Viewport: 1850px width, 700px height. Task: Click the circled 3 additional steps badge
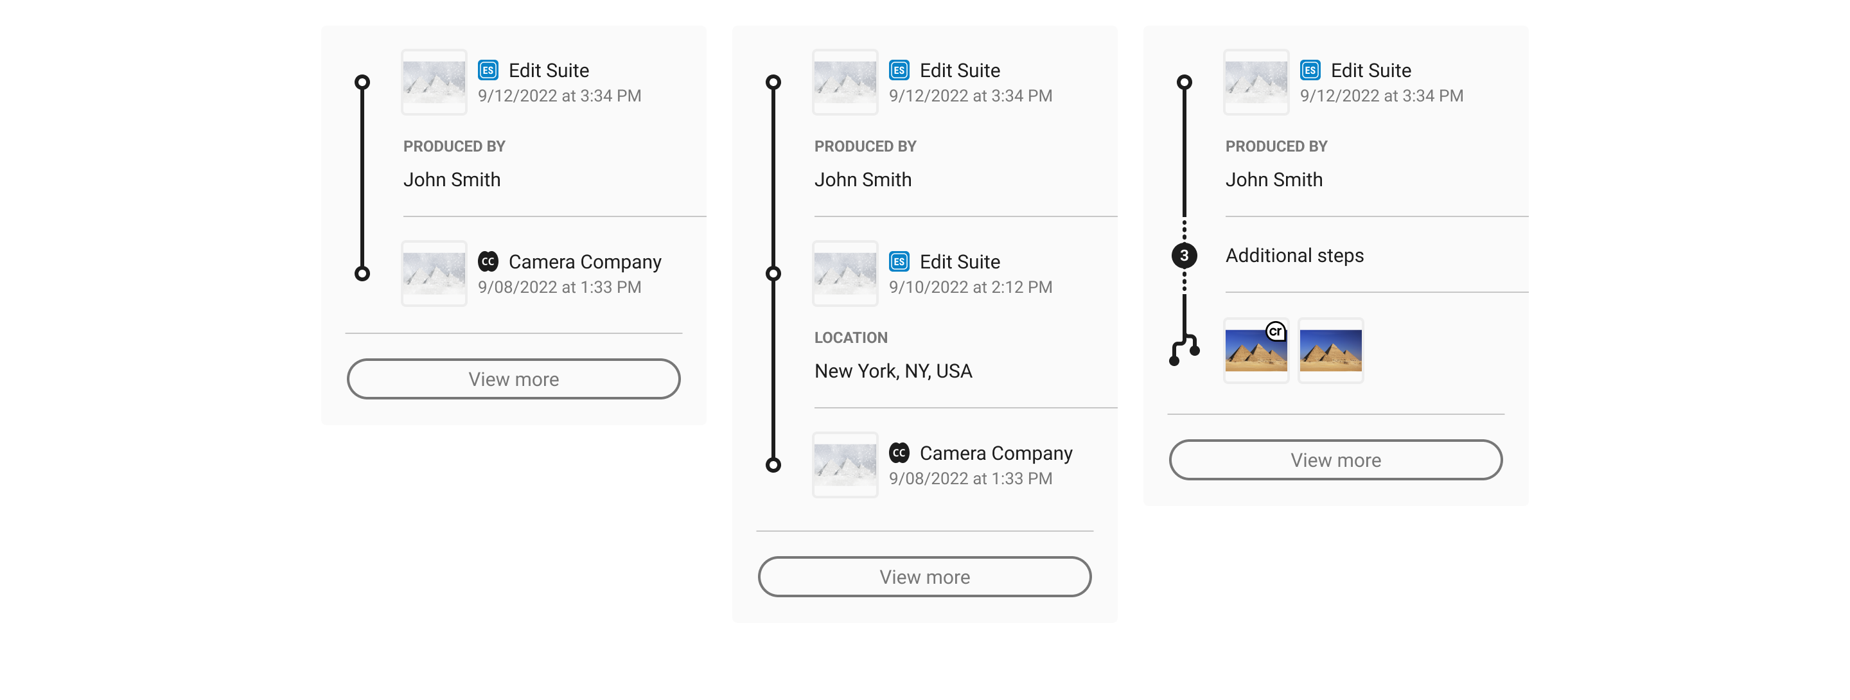[1183, 256]
